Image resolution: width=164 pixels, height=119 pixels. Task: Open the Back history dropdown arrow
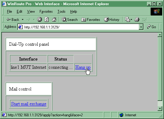pyautogui.click(x=22, y=19)
